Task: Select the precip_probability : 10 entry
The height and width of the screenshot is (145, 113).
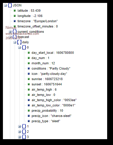Action: pos(47,111)
